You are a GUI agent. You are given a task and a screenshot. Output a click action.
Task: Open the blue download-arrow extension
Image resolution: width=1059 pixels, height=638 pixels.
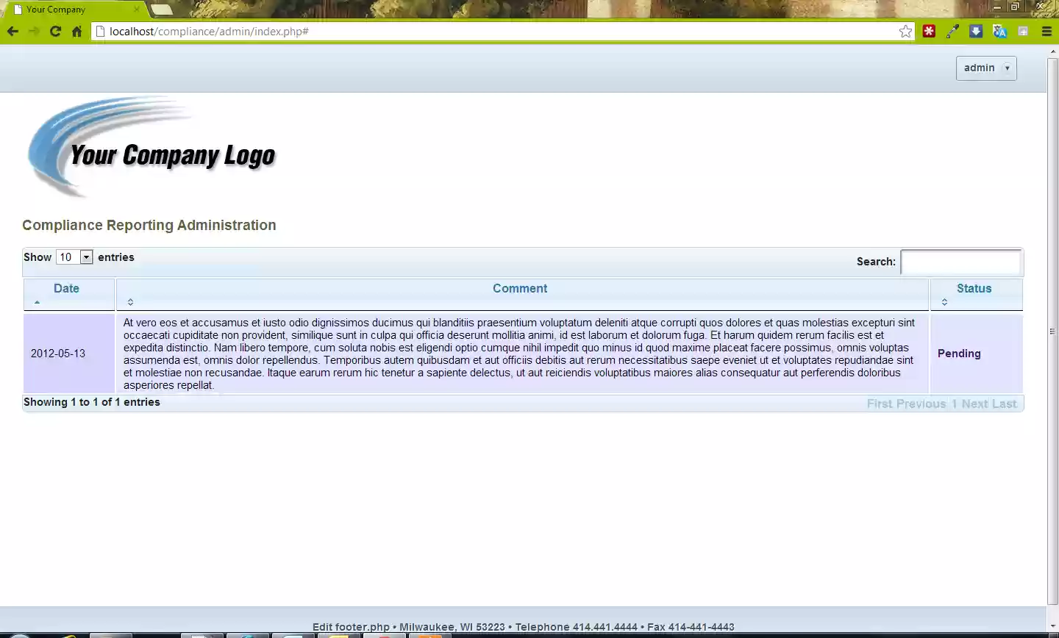(976, 31)
